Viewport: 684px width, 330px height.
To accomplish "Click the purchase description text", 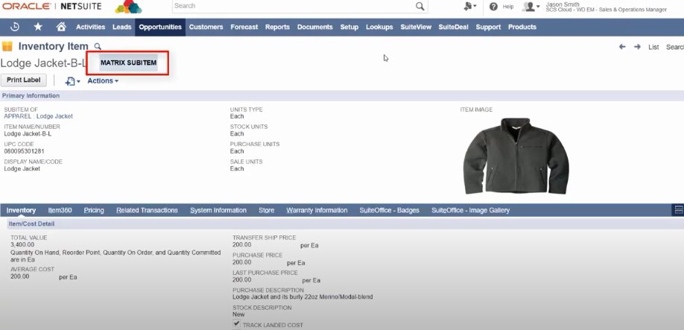I will 303,297.
